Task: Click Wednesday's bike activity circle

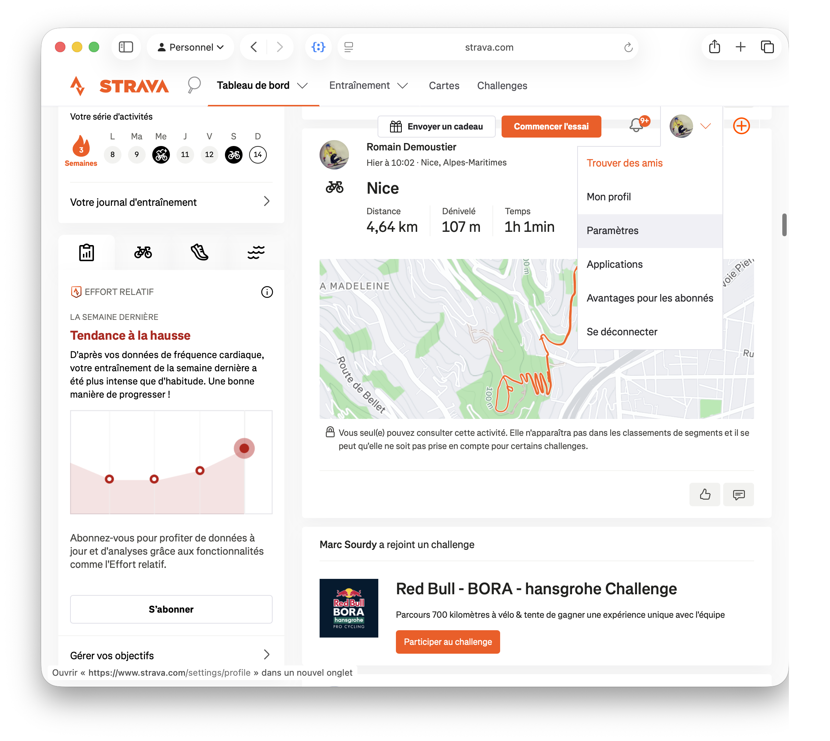Action: coord(161,155)
